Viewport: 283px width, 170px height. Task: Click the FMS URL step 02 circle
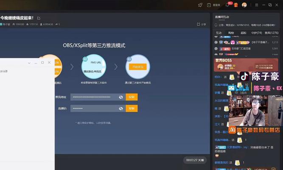[x=94, y=67]
